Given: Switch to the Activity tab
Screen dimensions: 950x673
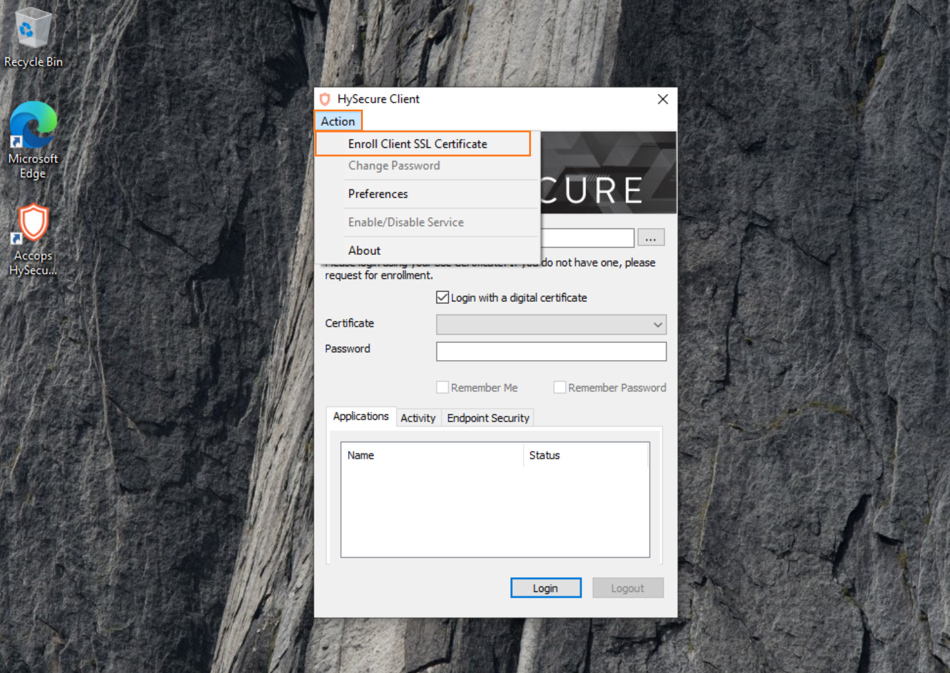Looking at the screenshot, I should [418, 418].
